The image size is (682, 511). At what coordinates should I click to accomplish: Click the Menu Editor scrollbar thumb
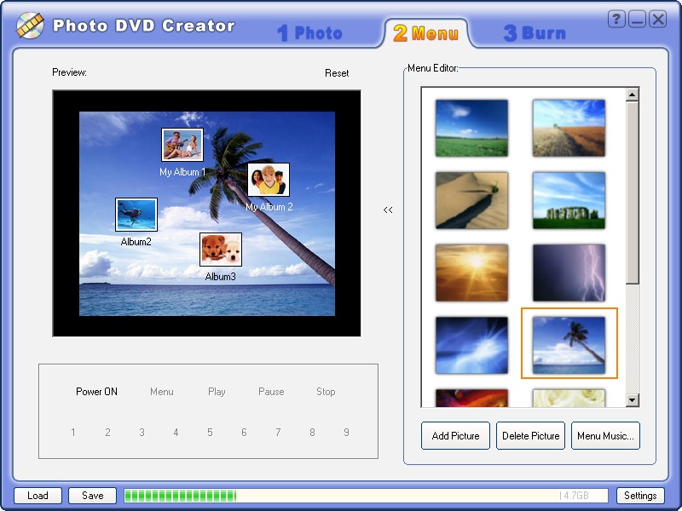[x=632, y=193]
